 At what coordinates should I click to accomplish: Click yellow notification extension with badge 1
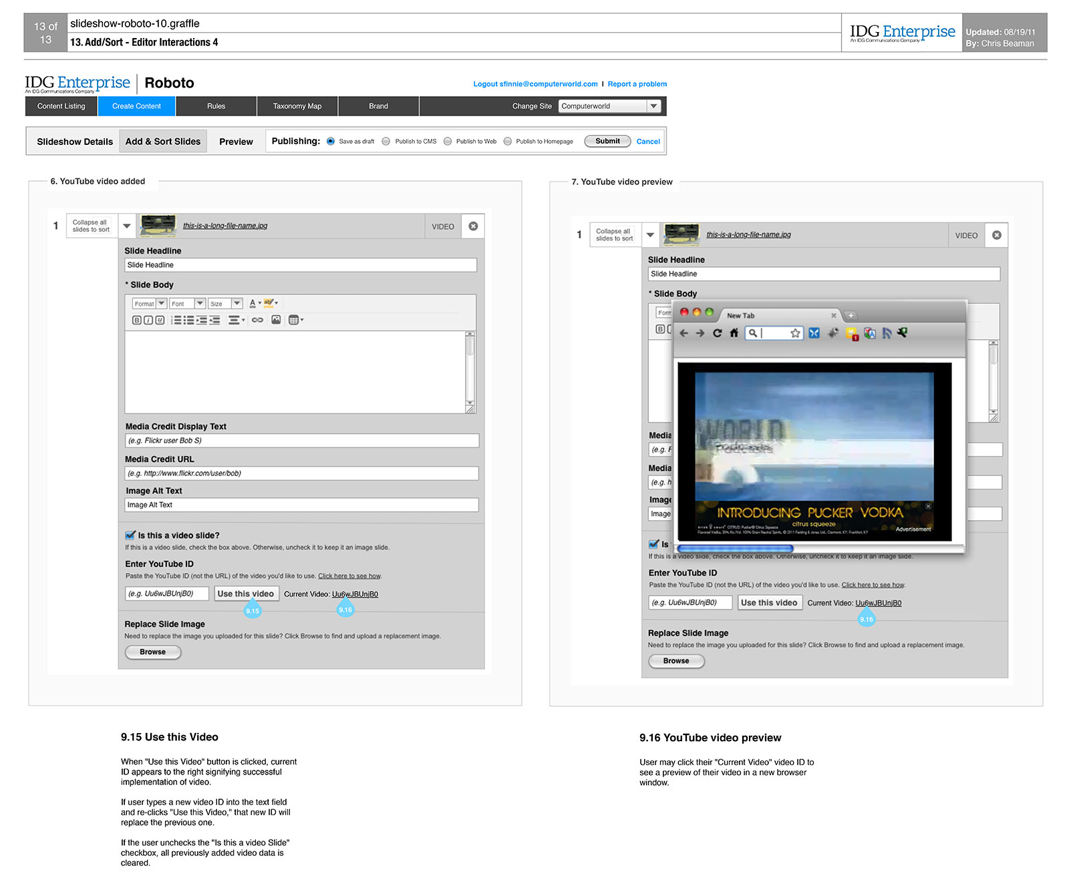[x=852, y=334]
